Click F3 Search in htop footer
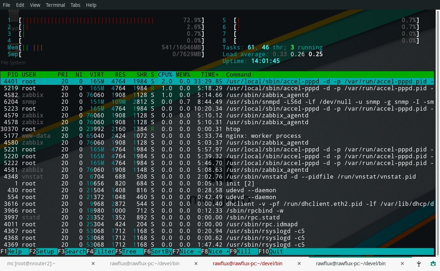This screenshot has width=440, height=271. tap(72, 251)
